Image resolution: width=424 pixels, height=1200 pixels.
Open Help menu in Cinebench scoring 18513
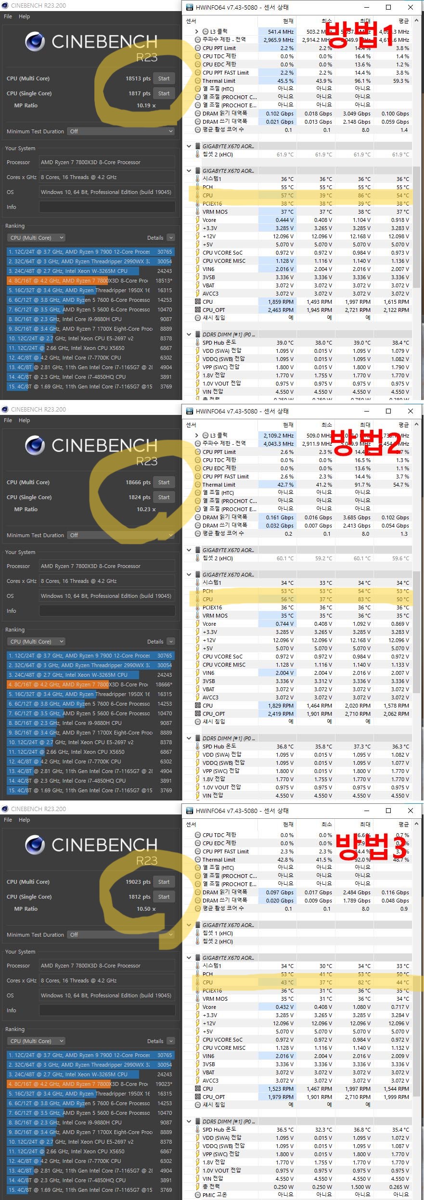pos(24,16)
